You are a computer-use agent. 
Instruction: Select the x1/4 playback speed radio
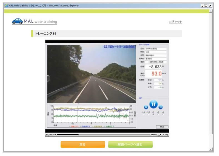[144, 114]
